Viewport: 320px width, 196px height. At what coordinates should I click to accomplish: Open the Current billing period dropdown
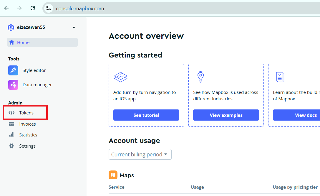140,154
